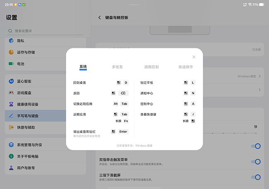Open 用户与账号 account settings
The width and height of the screenshot is (269, 189).
coord(25,168)
